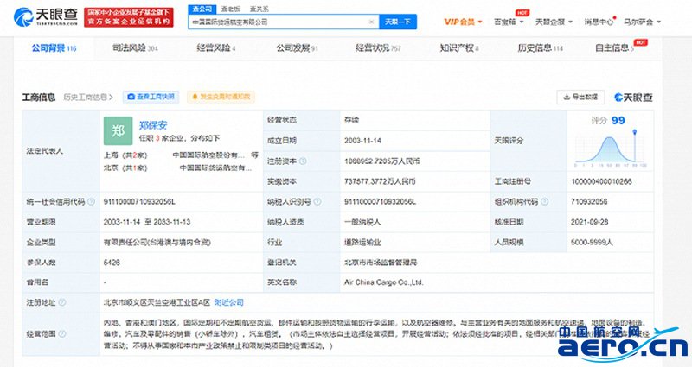Click the 发生变更时通知我 button
The image size is (692, 367).
(x=221, y=97)
